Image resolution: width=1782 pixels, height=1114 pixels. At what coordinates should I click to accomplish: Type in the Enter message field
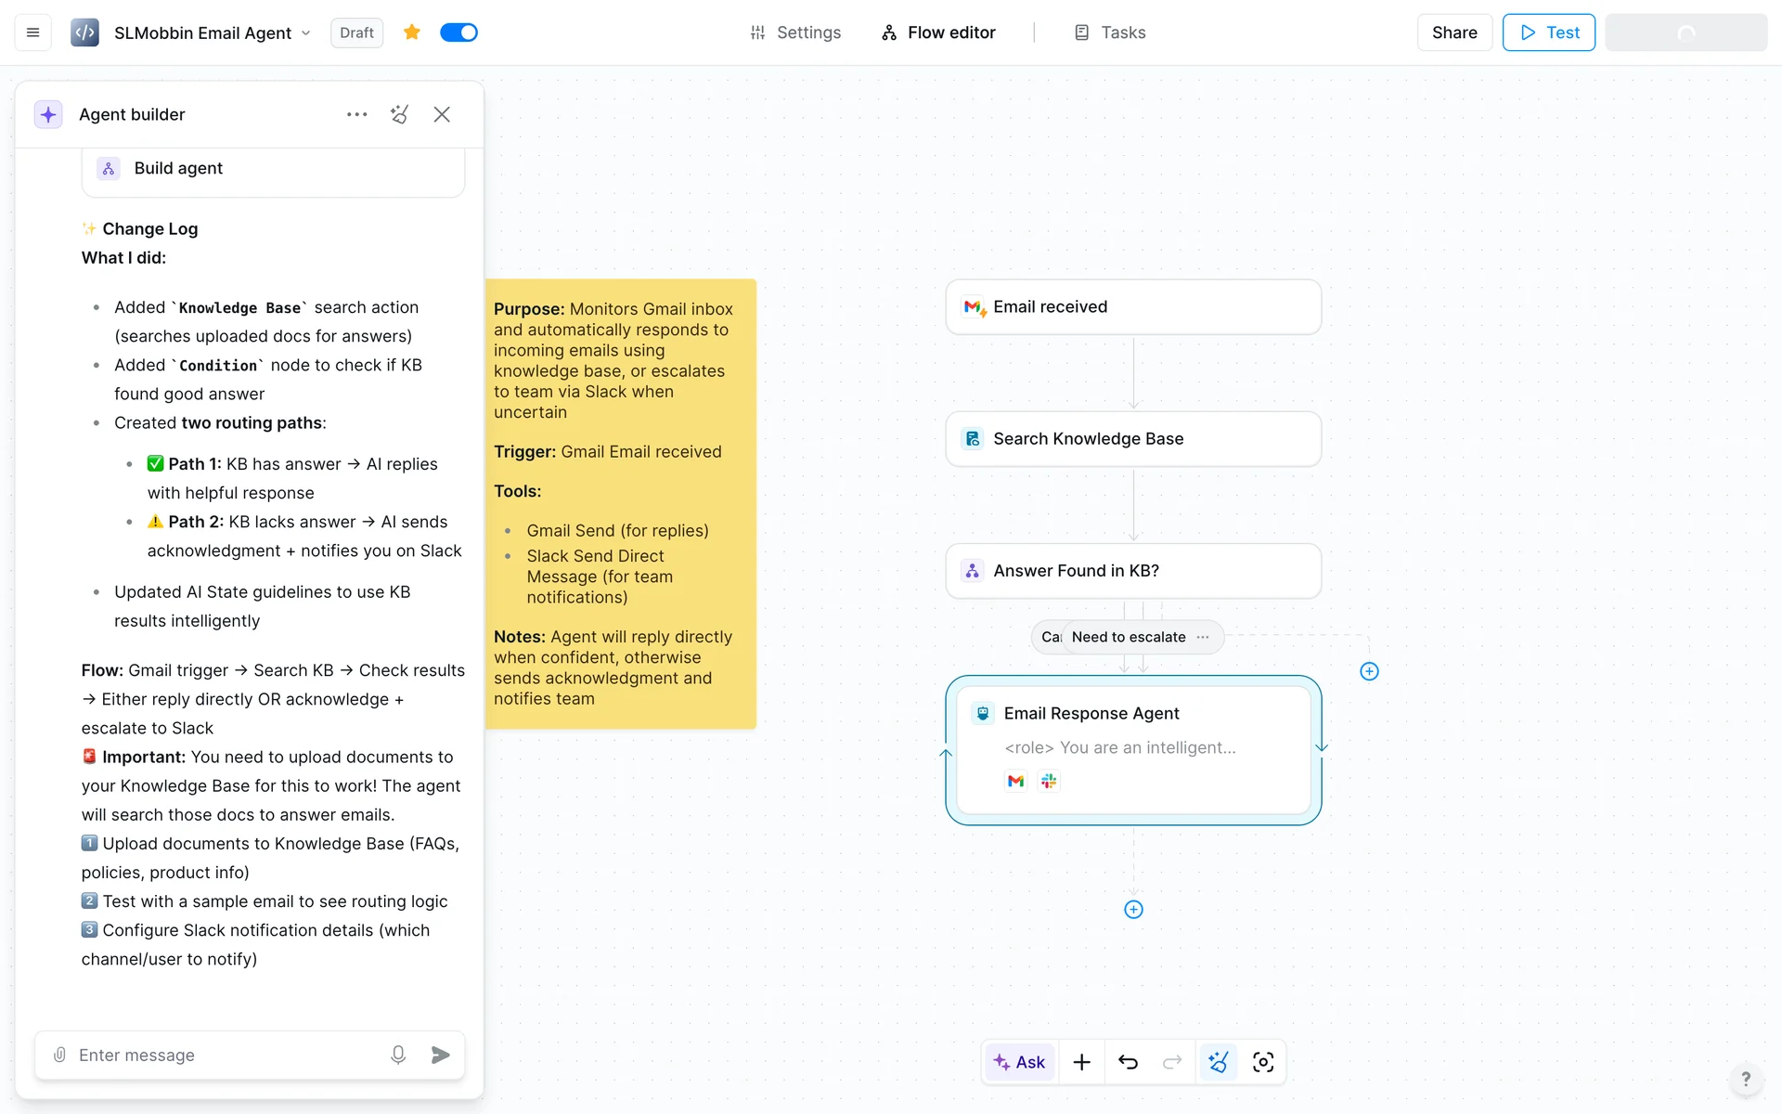coord(223,1055)
